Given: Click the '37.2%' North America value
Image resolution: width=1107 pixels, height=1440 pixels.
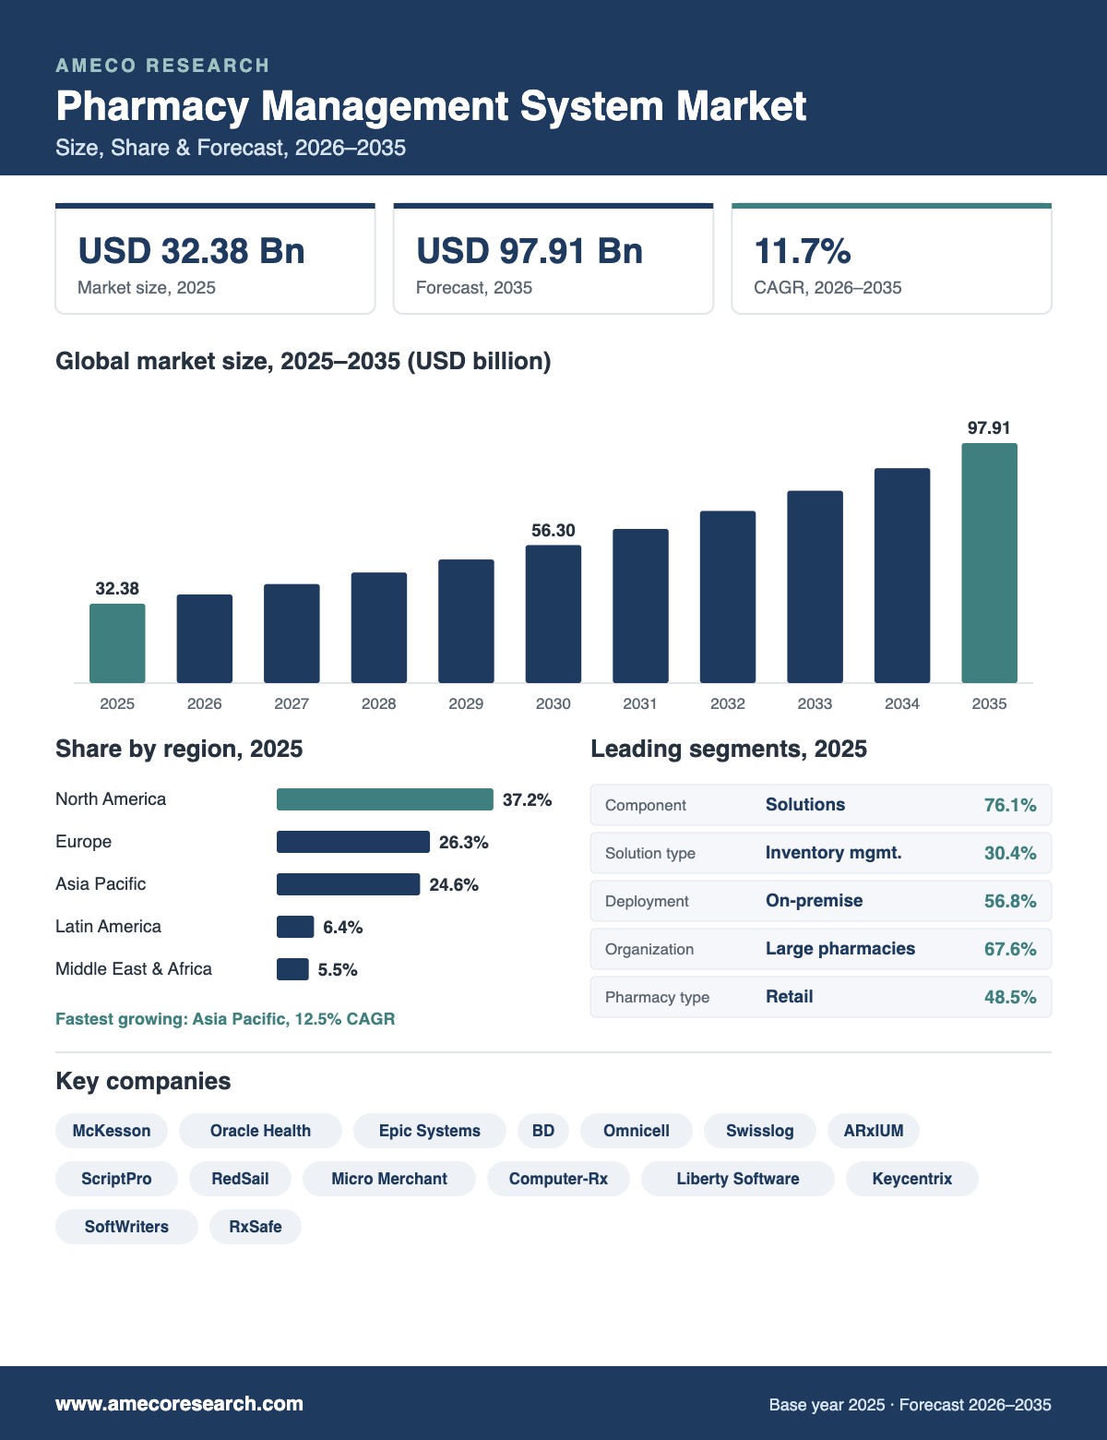Looking at the screenshot, I should tap(527, 799).
